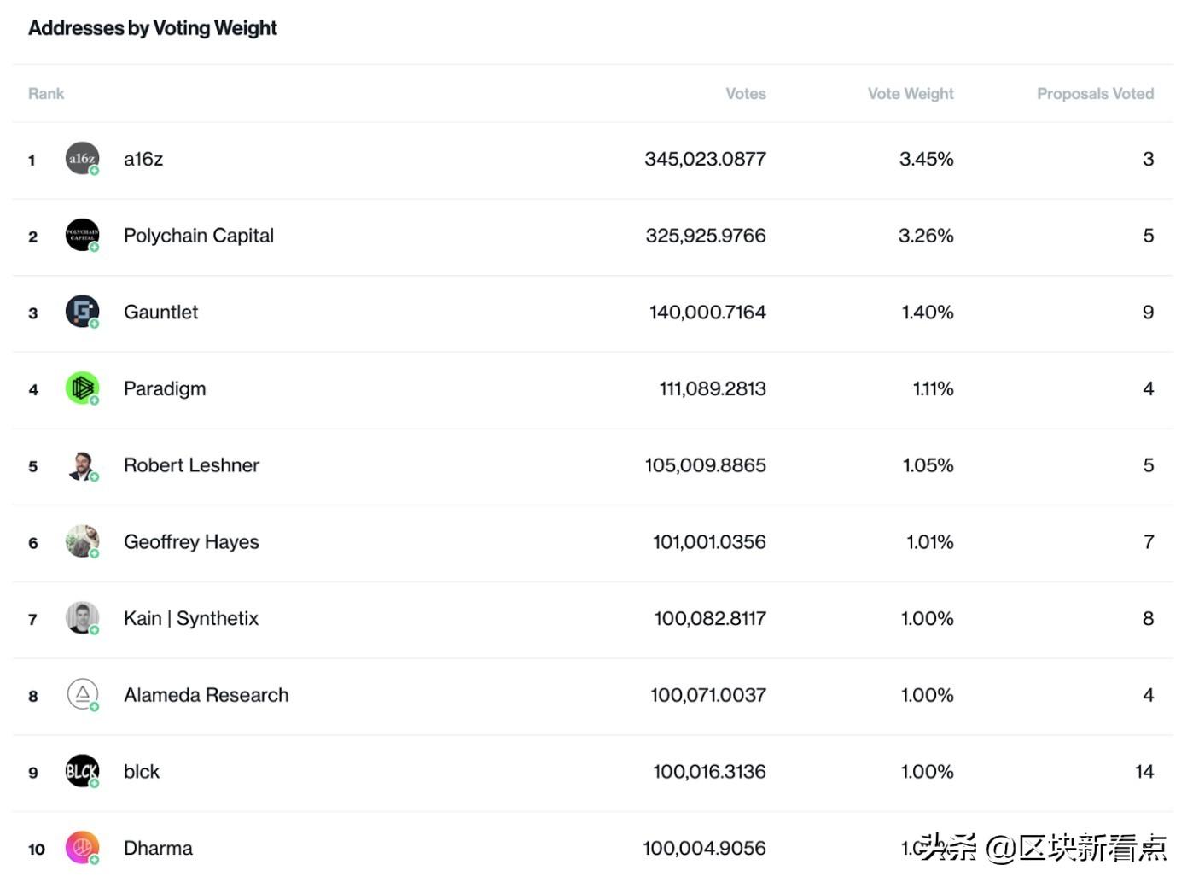Click Geoffrey Hayes' avatar photo

point(82,541)
